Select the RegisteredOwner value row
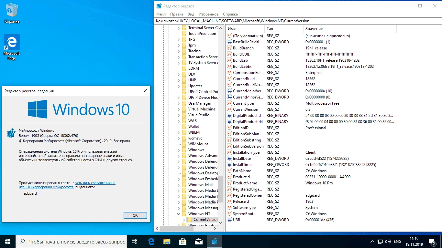The width and height of the screenshot is (442, 248). coord(311,195)
